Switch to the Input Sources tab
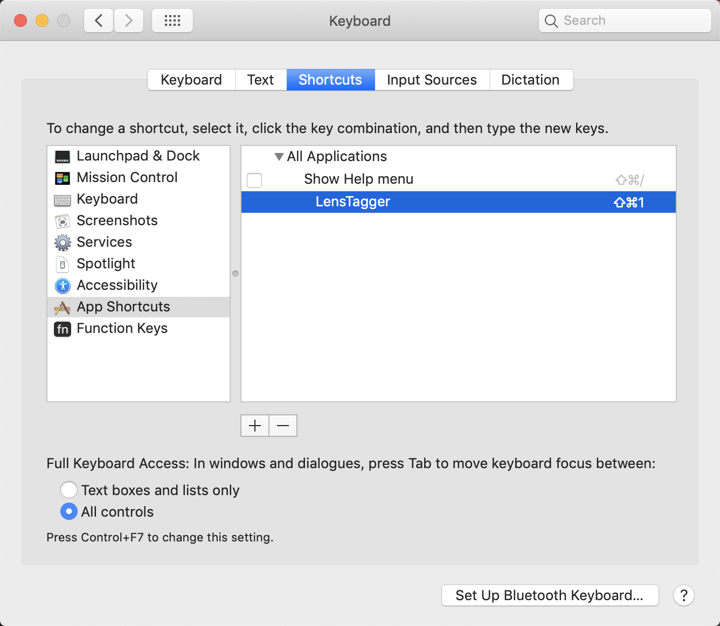Screen dimensions: 720x626 point(432,80)
